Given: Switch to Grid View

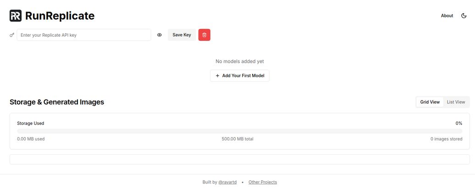Looking at the screenshot, I should (x=430, y=102).
